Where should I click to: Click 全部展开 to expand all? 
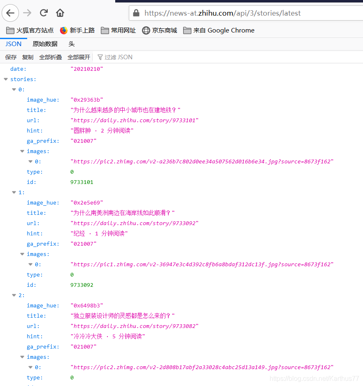[79, 57]
